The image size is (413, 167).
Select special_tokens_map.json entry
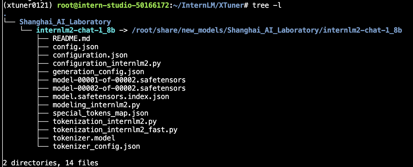[100, 113]
